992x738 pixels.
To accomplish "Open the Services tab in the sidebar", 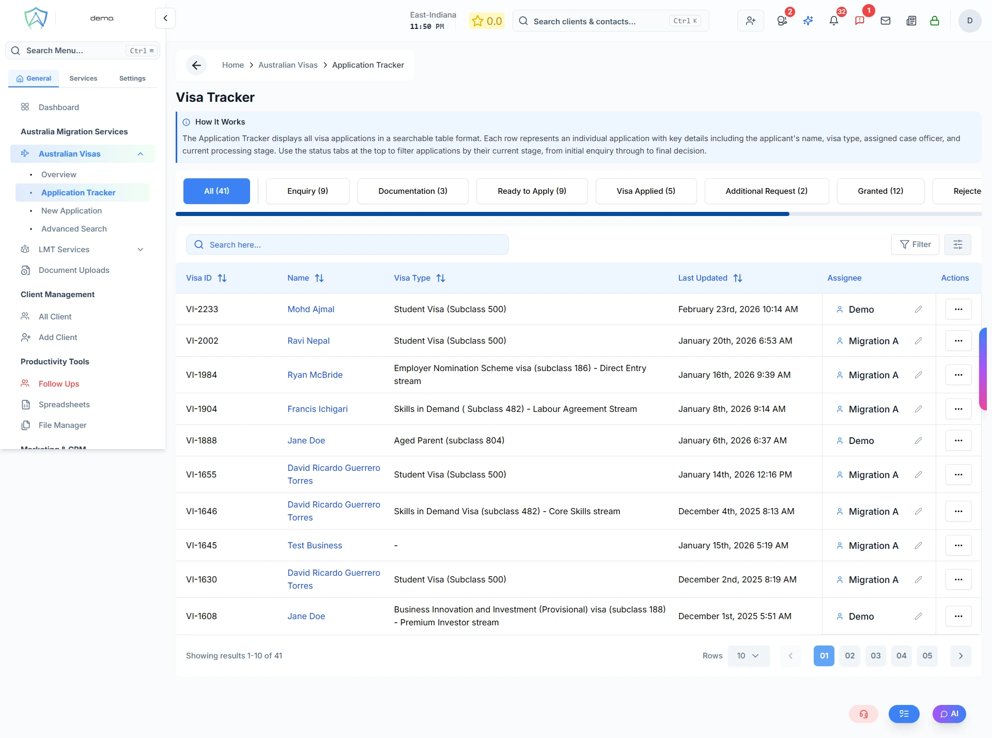I will (83, 78).
